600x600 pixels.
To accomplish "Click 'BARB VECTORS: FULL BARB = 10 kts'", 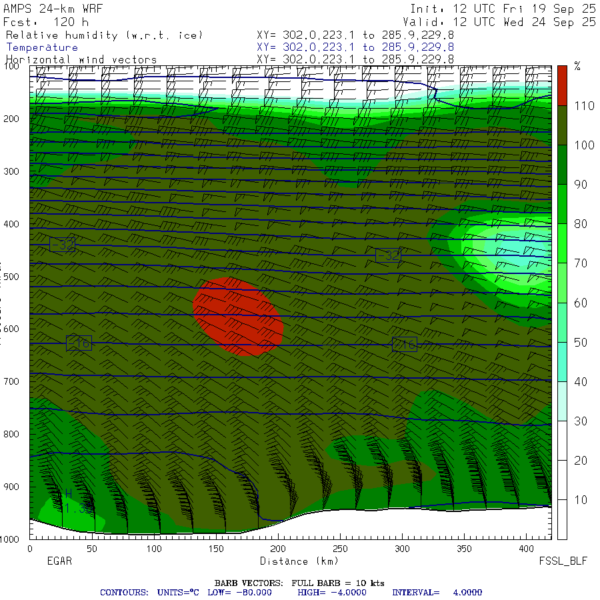I will click(299, 583).
